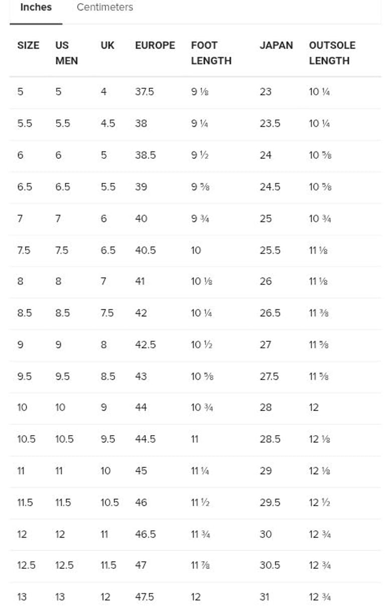
Task: Select the Europe 42.5 cell
Action: point(145,344)
